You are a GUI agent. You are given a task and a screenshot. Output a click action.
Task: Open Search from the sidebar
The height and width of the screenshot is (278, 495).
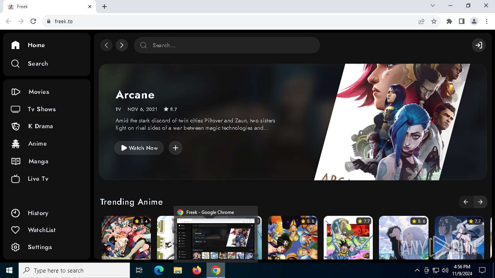point(29,64)
